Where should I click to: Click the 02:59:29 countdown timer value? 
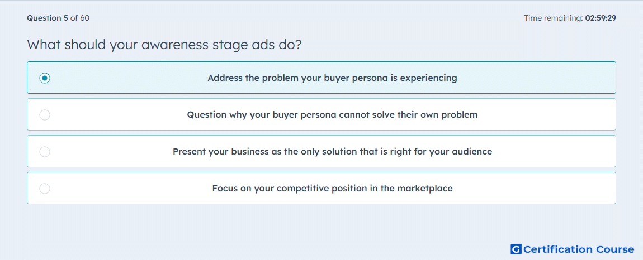pyautogui.click(x=601, y=18)
